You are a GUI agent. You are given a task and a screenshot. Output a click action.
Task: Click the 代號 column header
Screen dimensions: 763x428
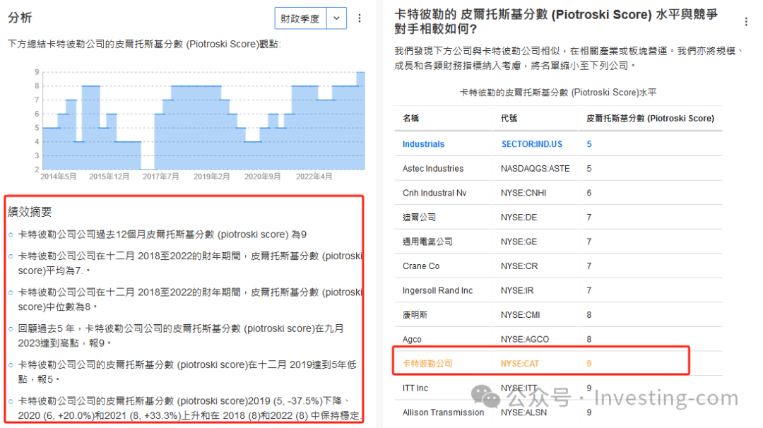click(x=509, y=118)
